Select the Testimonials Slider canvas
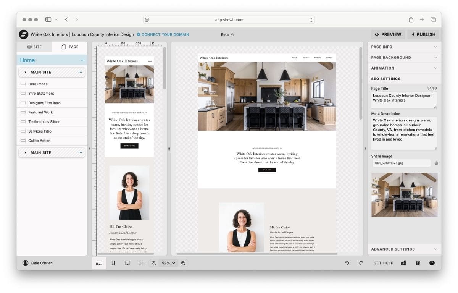 tap(52, 122)
